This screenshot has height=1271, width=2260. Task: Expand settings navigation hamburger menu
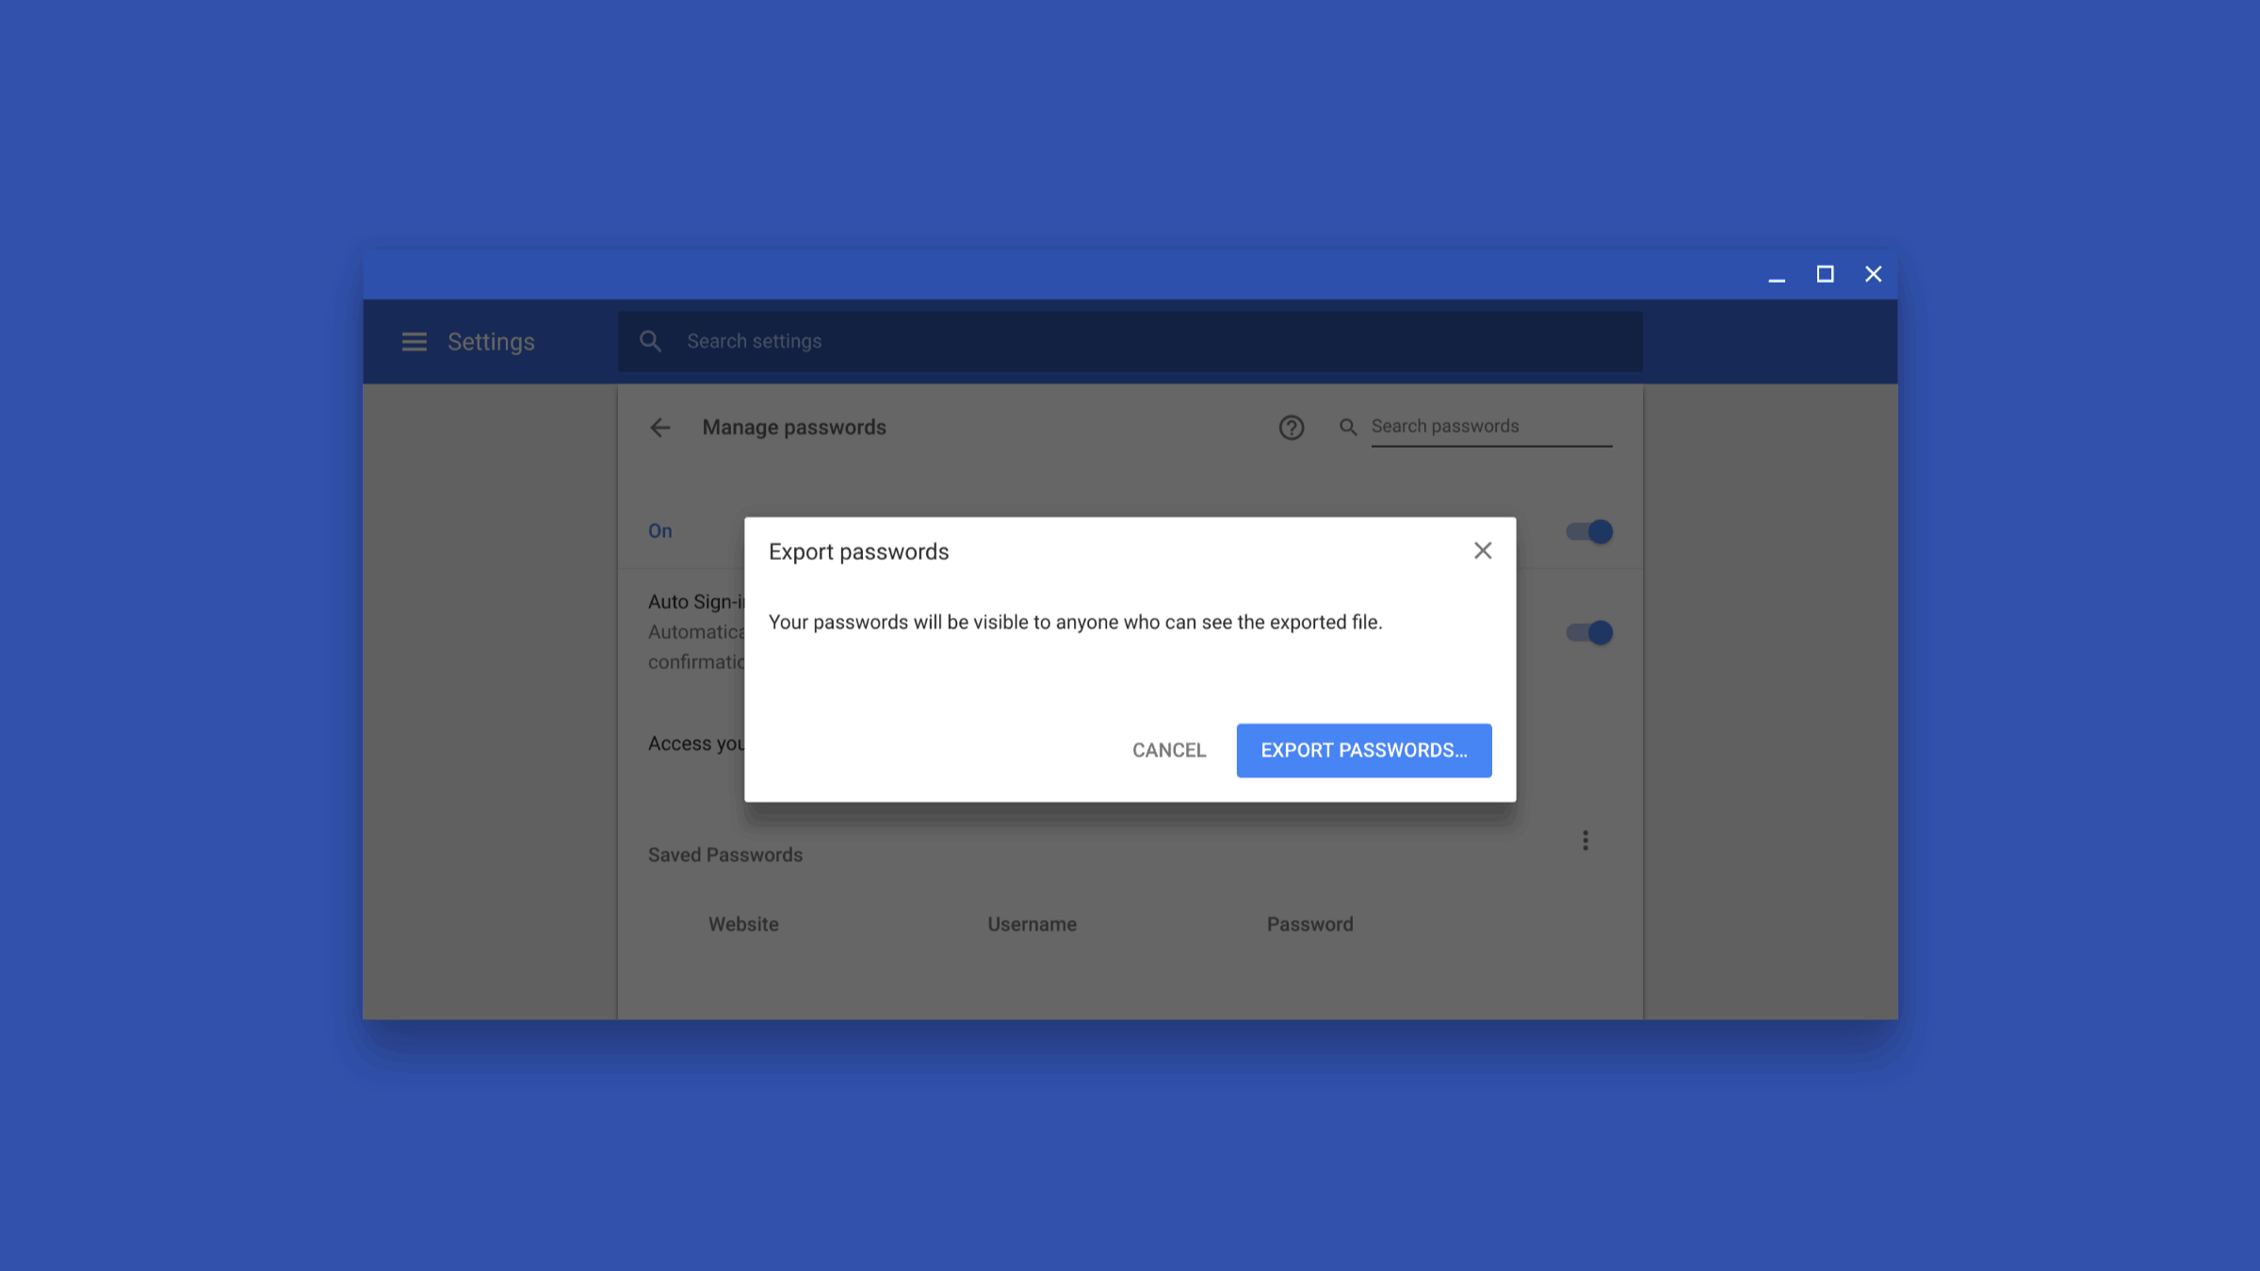click(x=415, y=341)
